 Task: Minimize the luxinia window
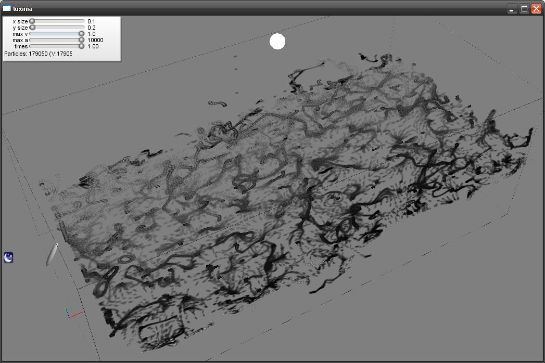coord(513,8)
